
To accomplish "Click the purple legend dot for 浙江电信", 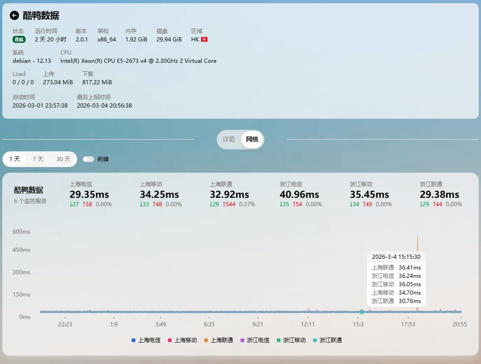I will (x=242, y=340).
